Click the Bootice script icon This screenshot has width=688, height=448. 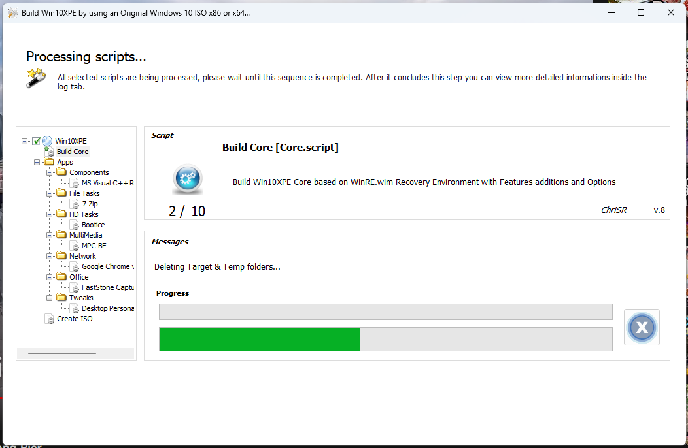pyautogui.click(x=75, y=225)
